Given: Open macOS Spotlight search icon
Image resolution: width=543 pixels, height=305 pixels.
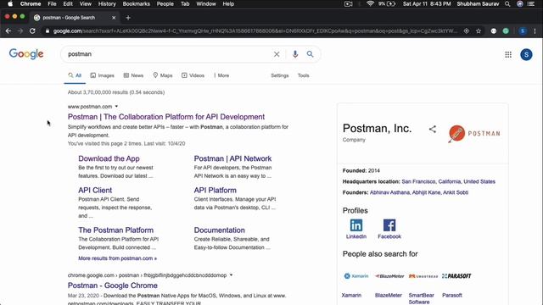Looking at the screenshot, I should tap(507, 3).
